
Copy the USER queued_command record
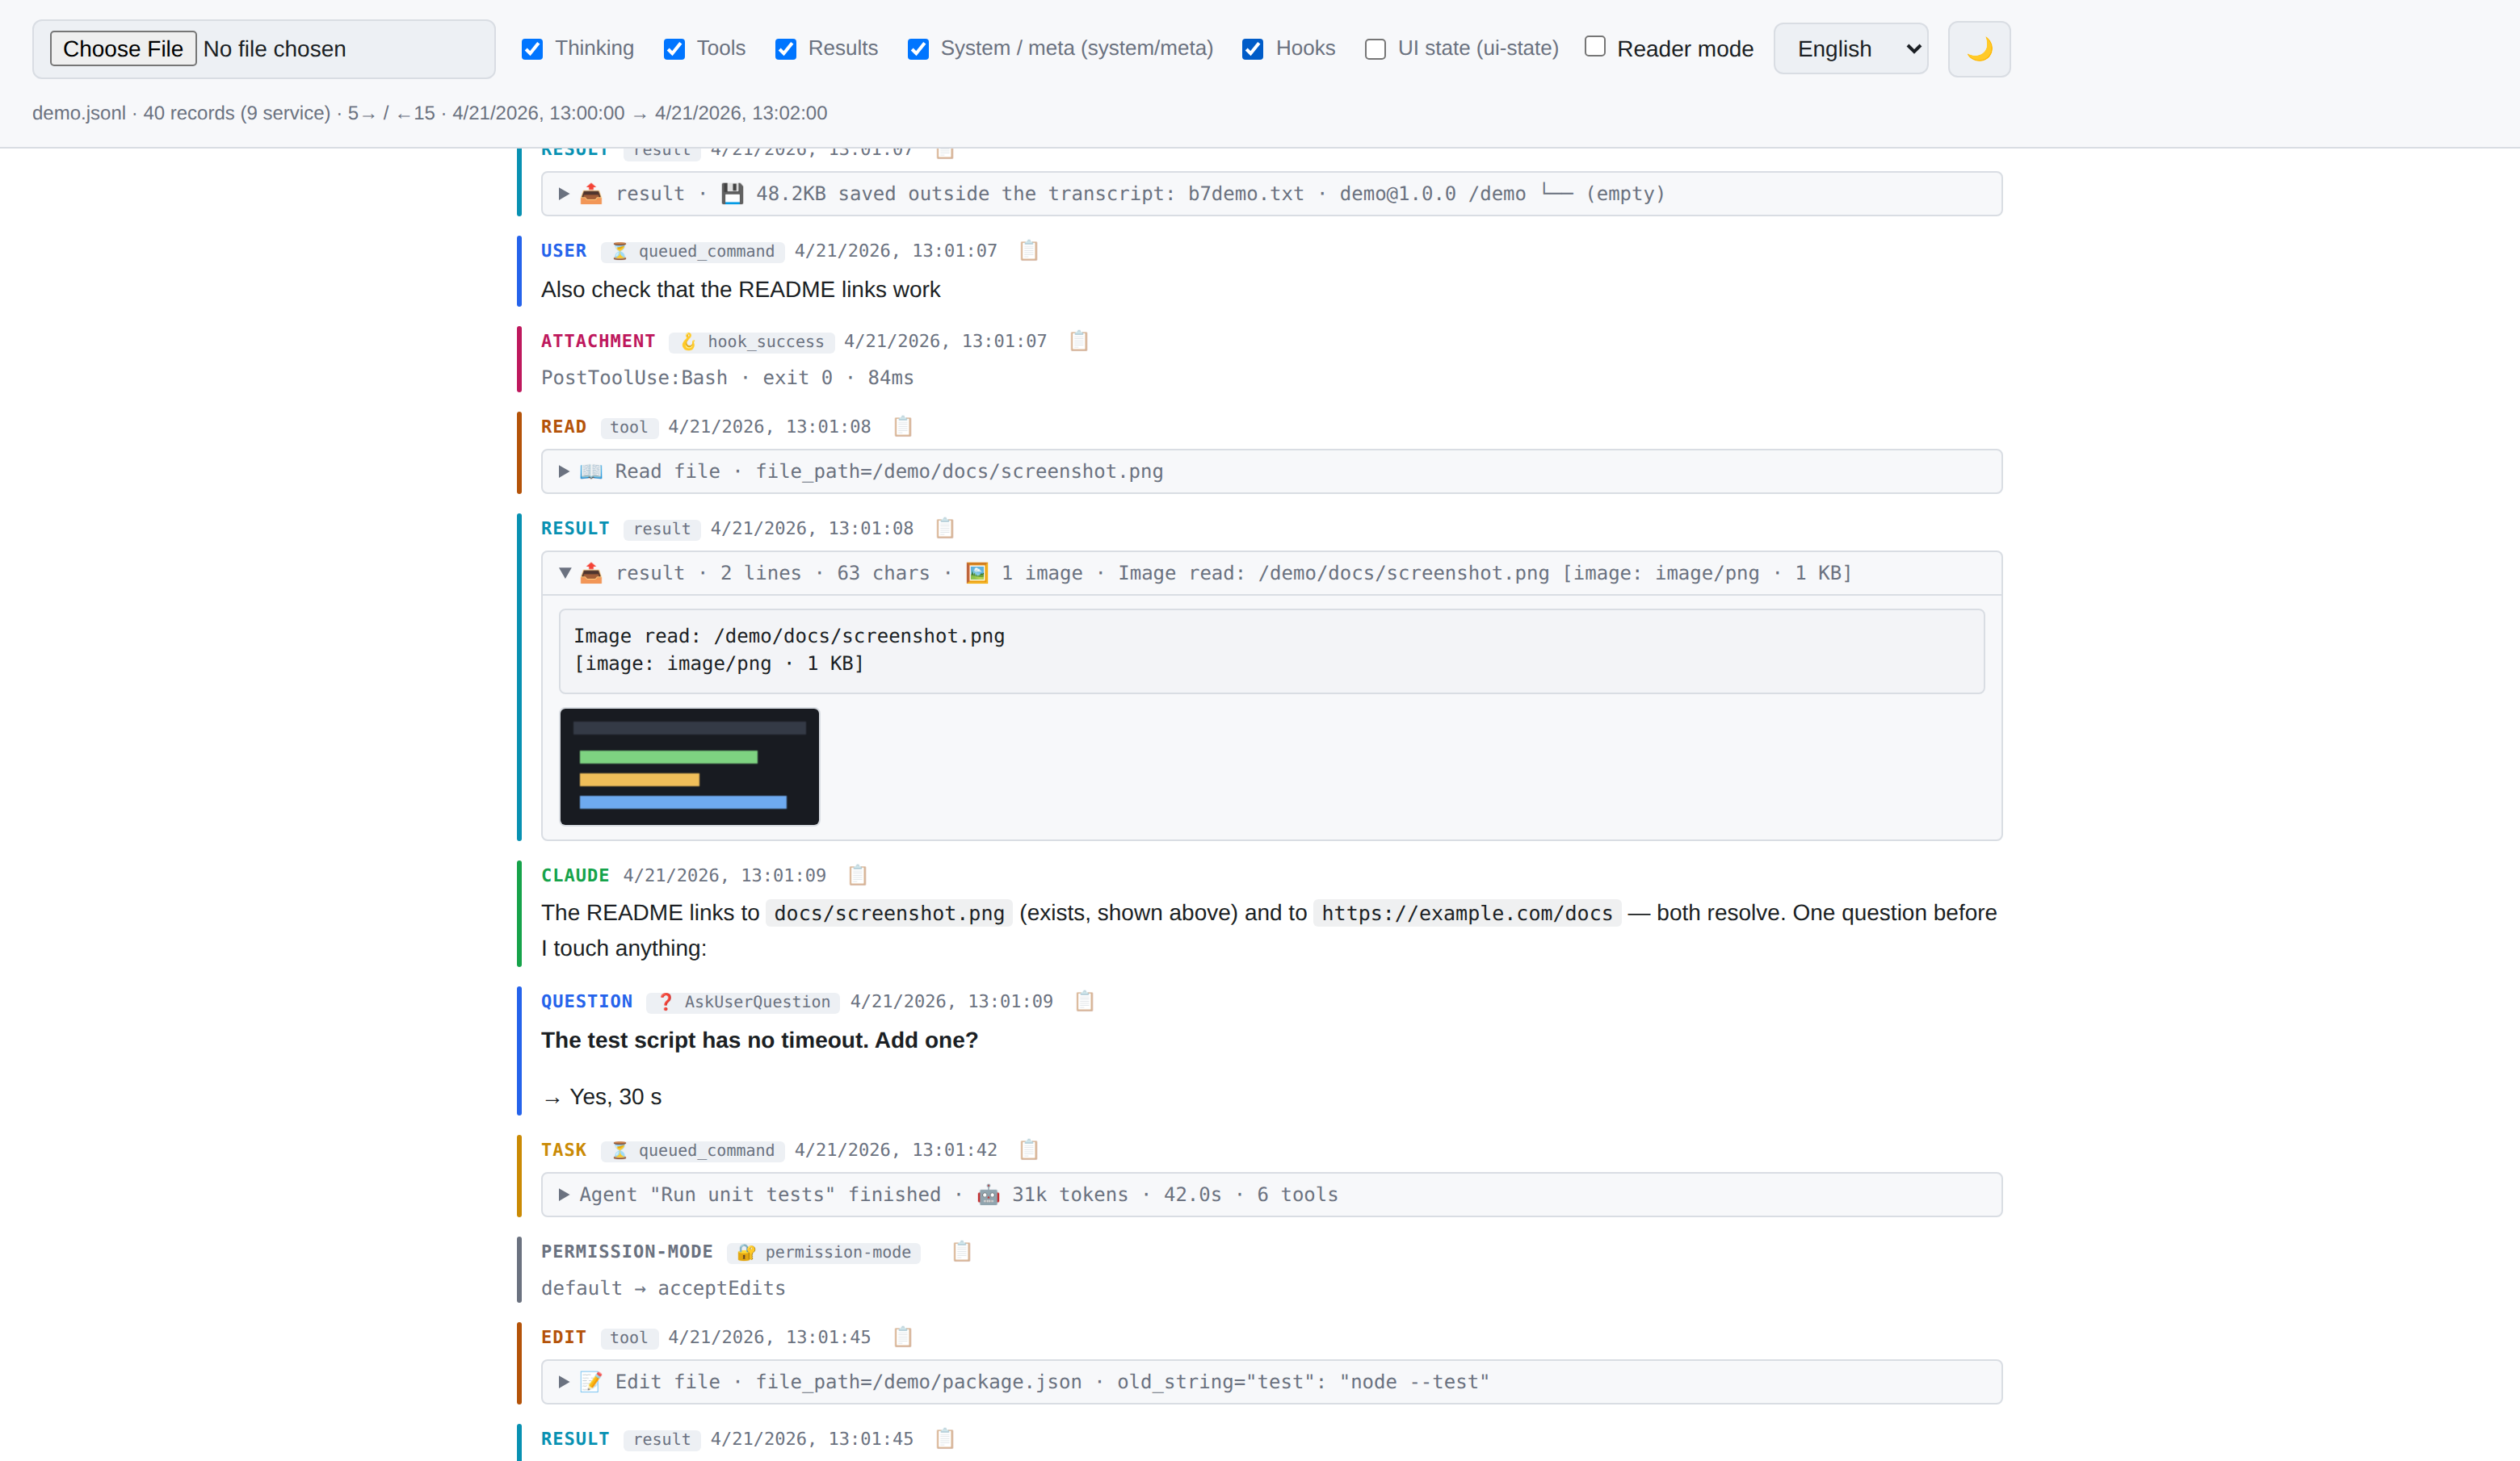pos(1028,251)
